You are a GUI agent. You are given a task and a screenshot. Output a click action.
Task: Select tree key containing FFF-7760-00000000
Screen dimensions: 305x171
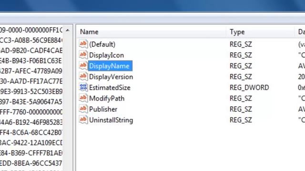coord(31,112)
